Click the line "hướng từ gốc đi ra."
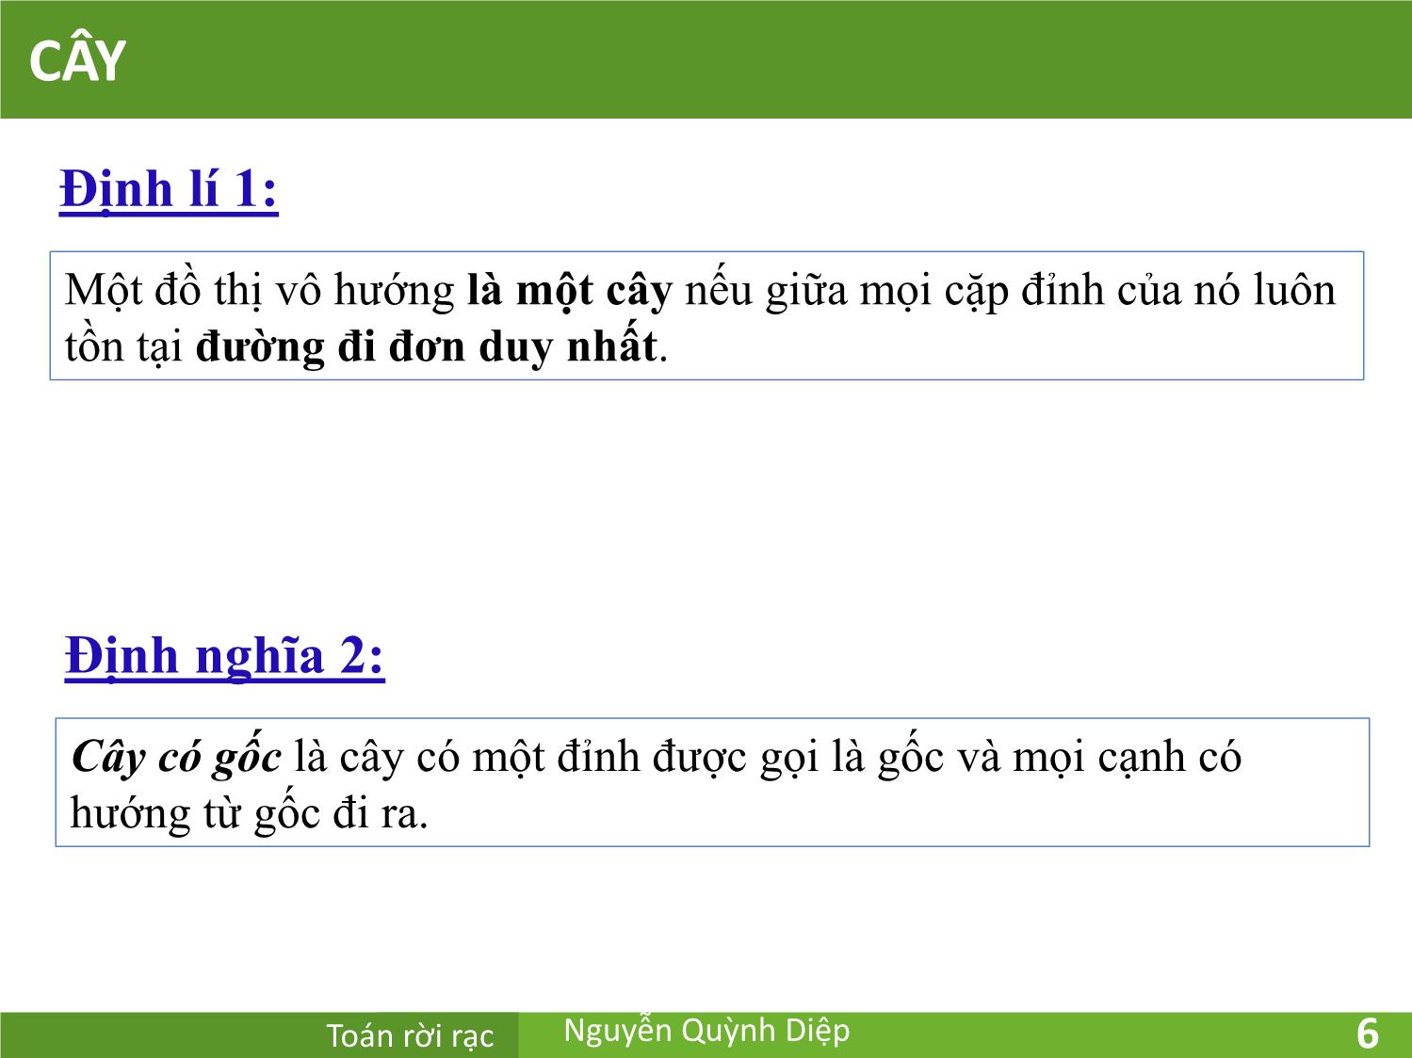 click(250, 813)
